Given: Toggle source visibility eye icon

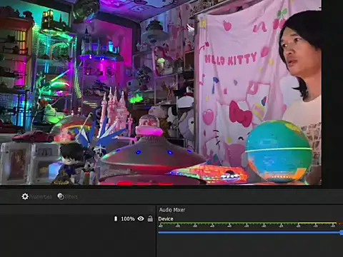Looking at the screenshot, I should pyautogui.click(x=141, y=218).
